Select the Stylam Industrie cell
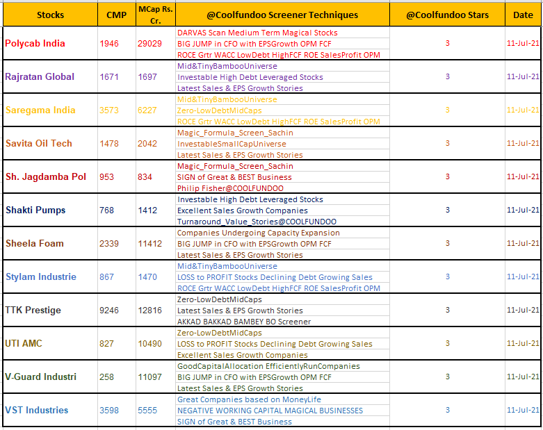 [50, 276]
